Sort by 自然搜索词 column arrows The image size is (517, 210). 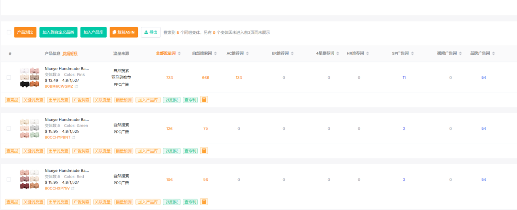click(215, 53)
